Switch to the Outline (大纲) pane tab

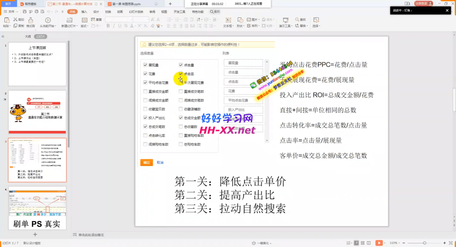point(28,36)
